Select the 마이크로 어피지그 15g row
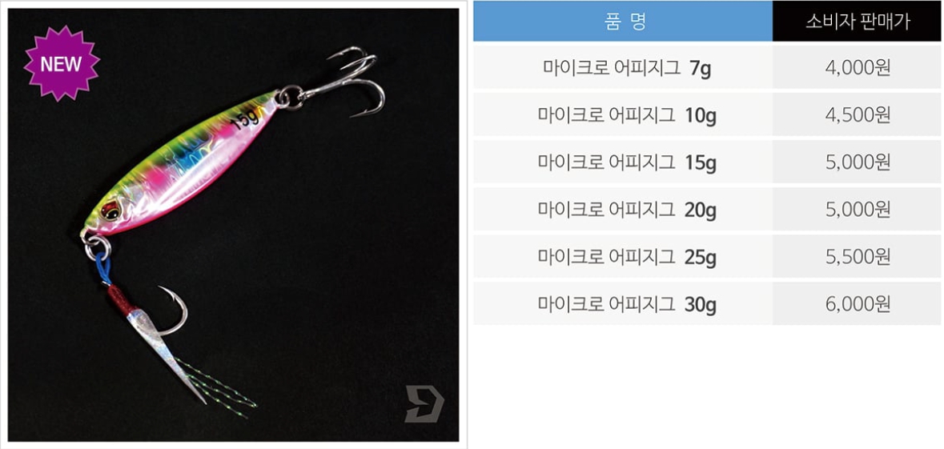944x449 pixels. click(707, 162)
